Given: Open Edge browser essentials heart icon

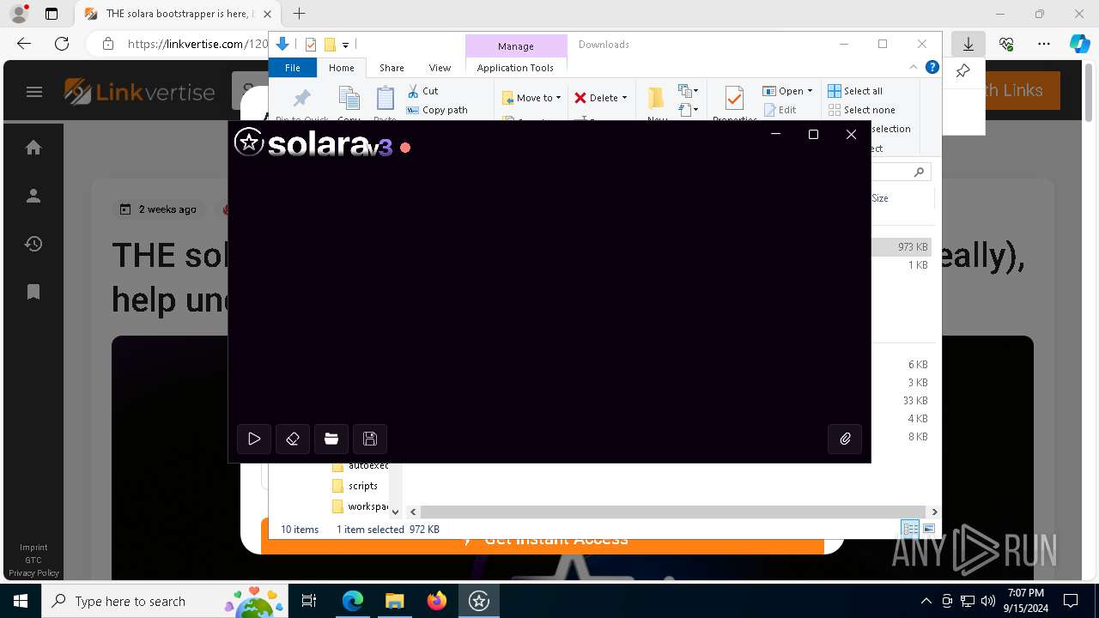Looking at the screenshot, I should (x=1006, y=44).
